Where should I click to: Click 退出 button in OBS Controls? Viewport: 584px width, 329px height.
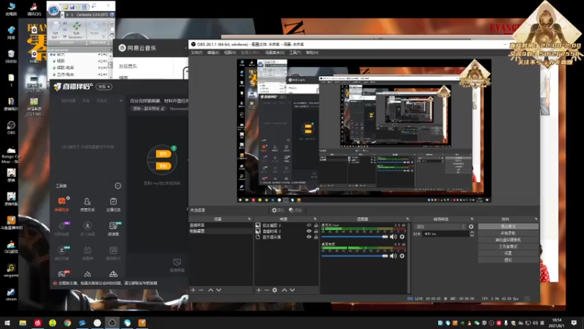[508, 260]
